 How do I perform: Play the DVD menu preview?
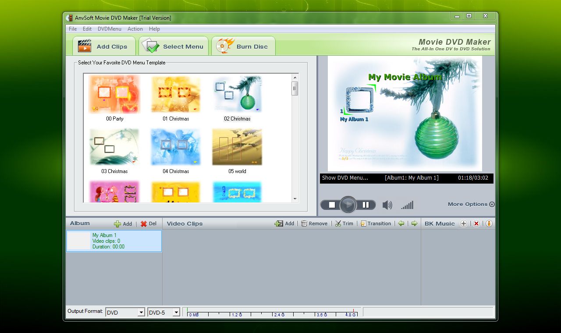(x=348, y=205)
